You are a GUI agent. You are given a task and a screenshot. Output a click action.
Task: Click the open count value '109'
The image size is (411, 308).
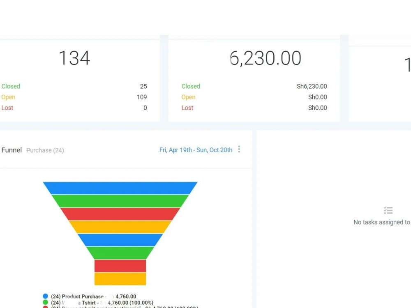click(x=142, y=97)
